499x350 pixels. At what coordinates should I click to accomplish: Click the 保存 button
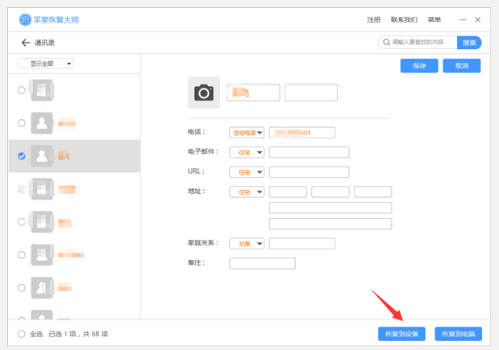pos(419,66)
